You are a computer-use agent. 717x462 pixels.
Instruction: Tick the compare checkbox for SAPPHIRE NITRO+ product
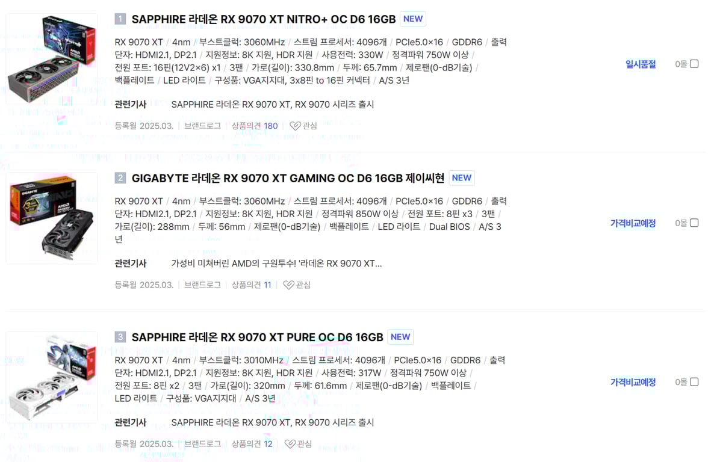(x=694, y=64)
